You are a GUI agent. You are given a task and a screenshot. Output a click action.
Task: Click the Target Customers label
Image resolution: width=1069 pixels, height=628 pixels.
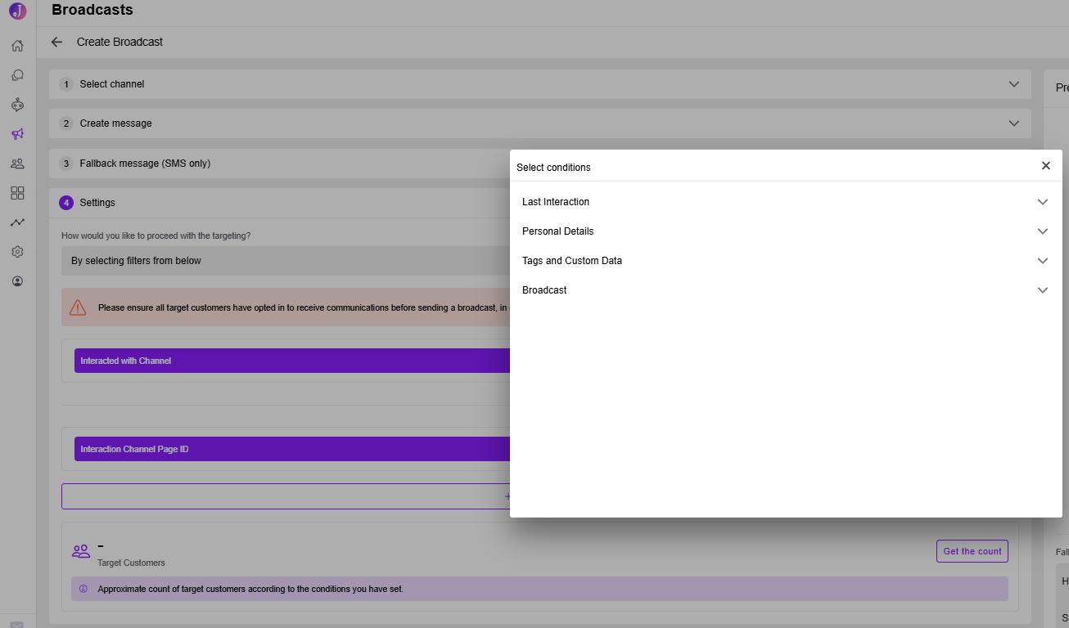[131, 563]
